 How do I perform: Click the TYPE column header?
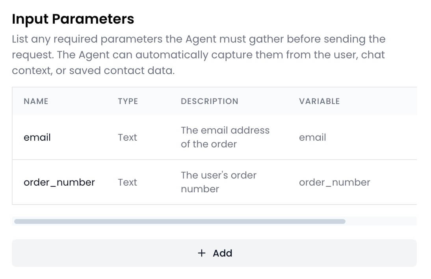[x=128, y=101]
